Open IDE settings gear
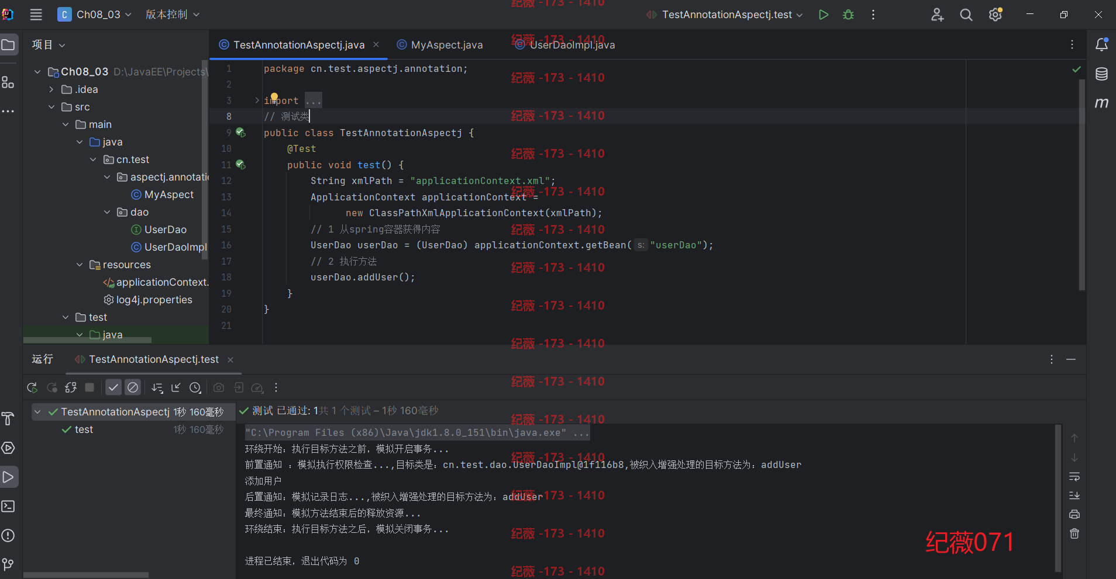This screenshot has height=579, width=1116. pyautogui.click(x=996, y=15)
